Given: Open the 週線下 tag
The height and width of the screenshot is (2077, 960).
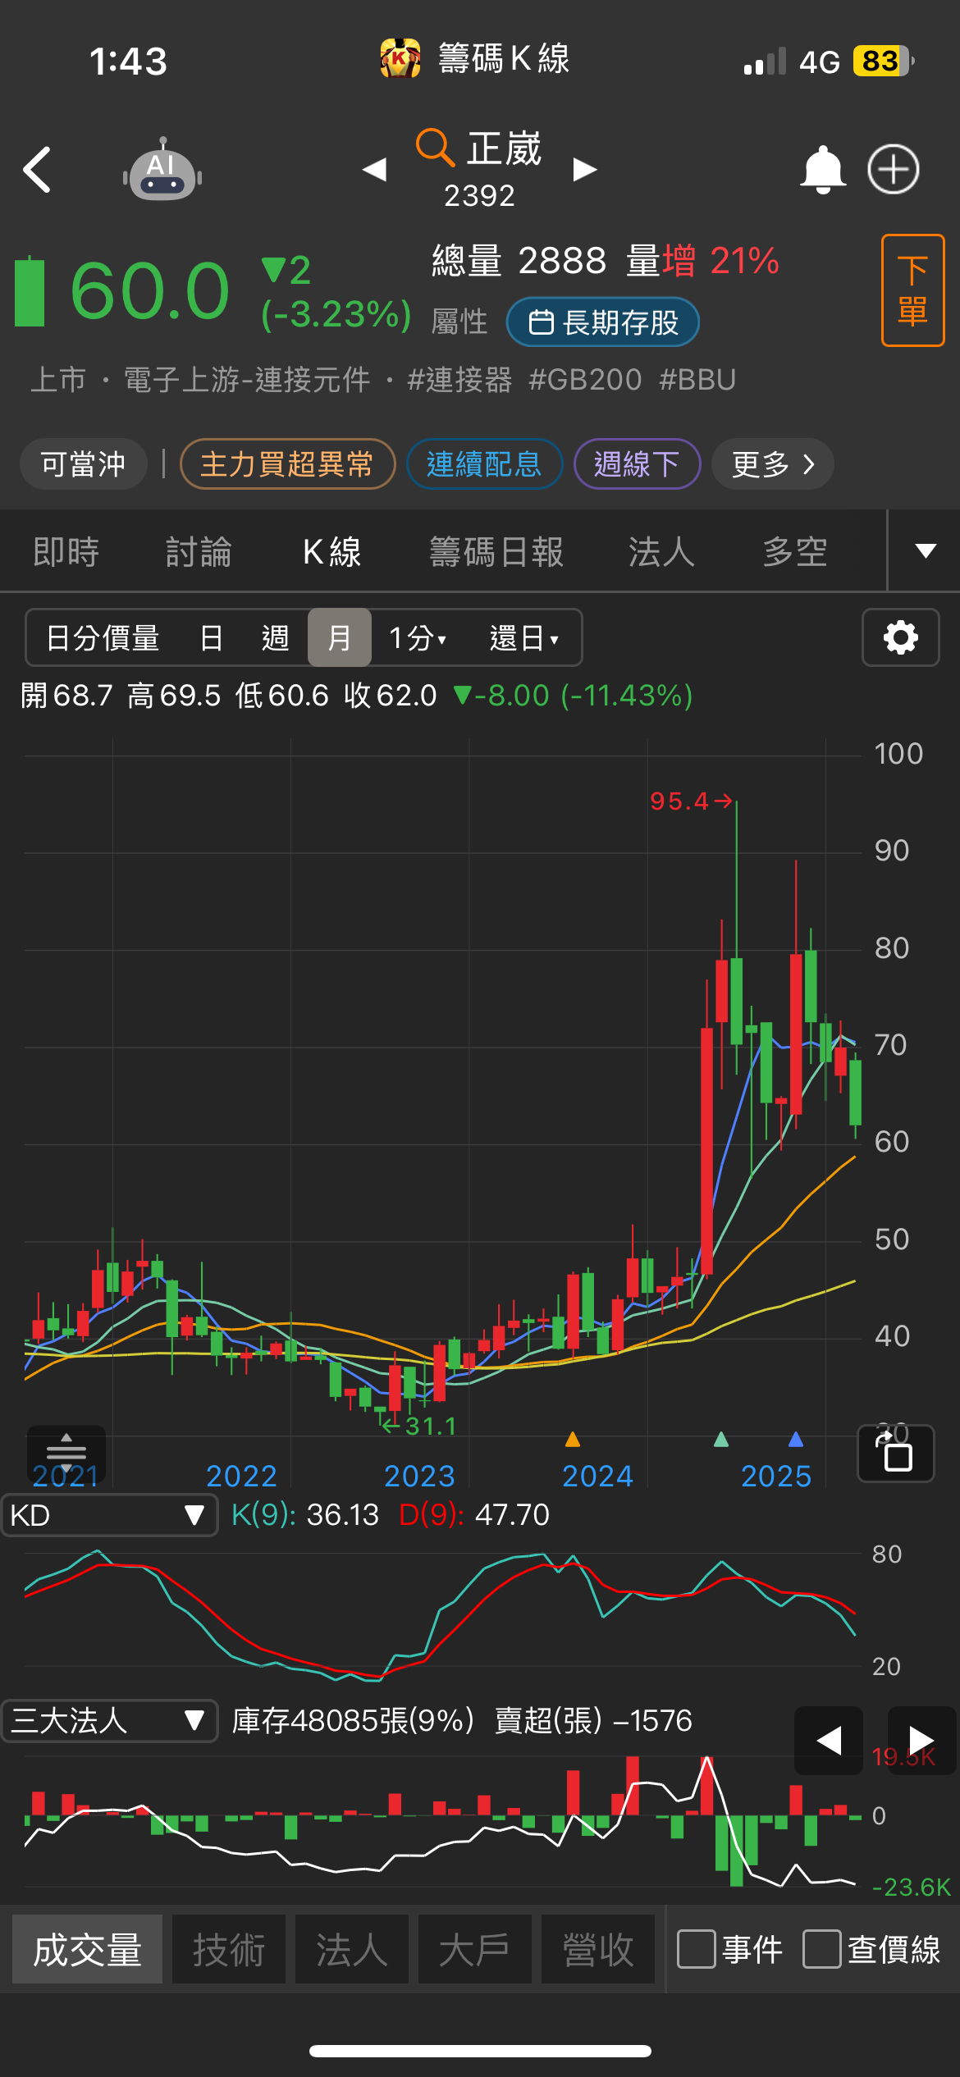Looking at the screenshot, I should [637, 464].
